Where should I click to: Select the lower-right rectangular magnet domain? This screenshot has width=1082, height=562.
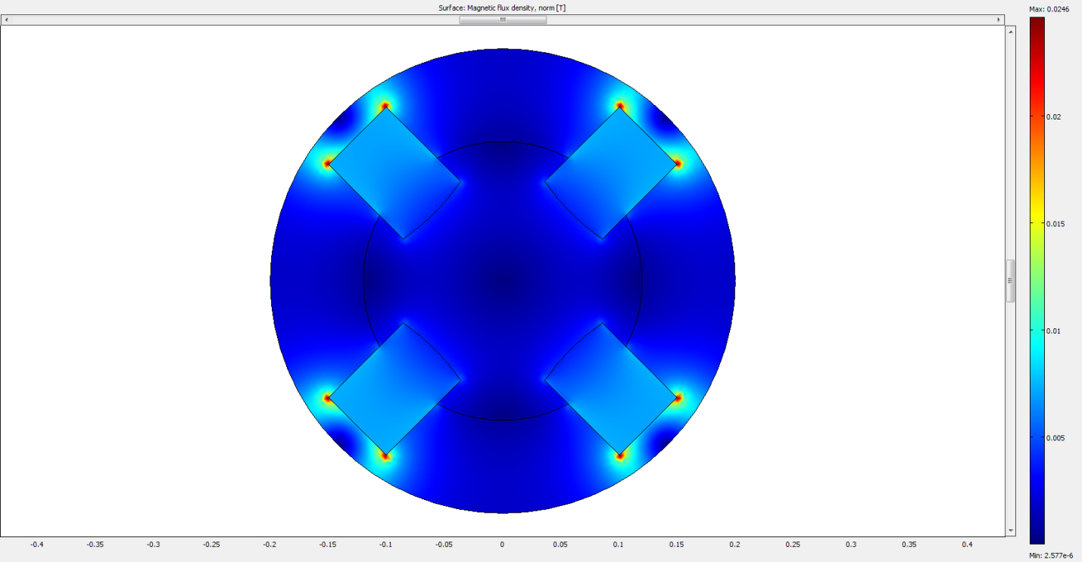612,390
